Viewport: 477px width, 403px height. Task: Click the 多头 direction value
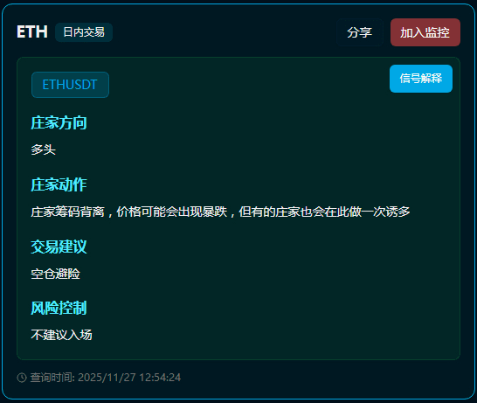(43, 149)
